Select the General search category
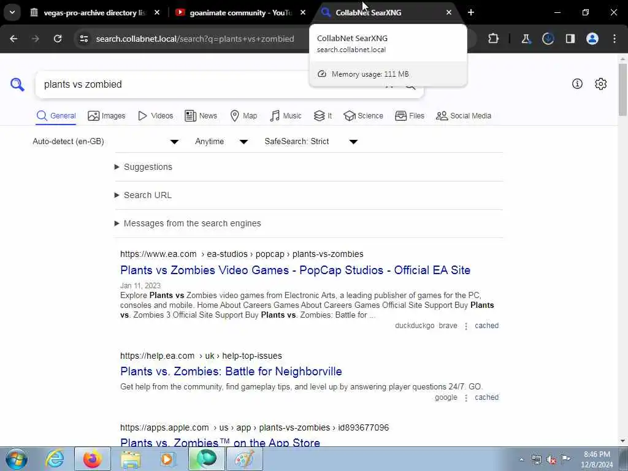The height and width of the screenshot is (471, 628). [x=56, y=116]
